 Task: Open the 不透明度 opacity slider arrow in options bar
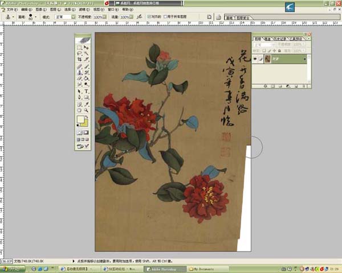(x=105, y=16)
